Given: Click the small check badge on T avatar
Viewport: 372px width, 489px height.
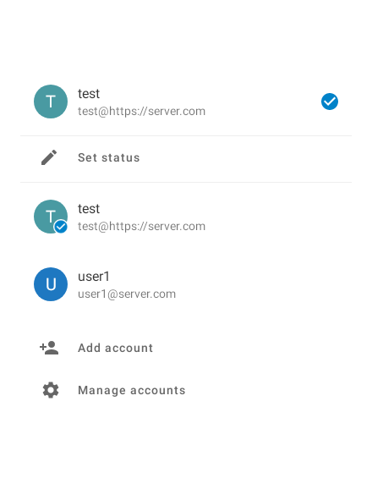Looking at the screenshot, I should (x=61, y=227).
